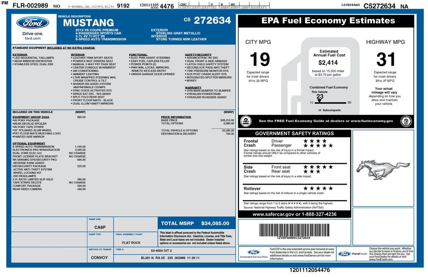Click the EPA seal on the Fuel Economy banner
The image size is (428, 277).
click(x=246, y=121)
